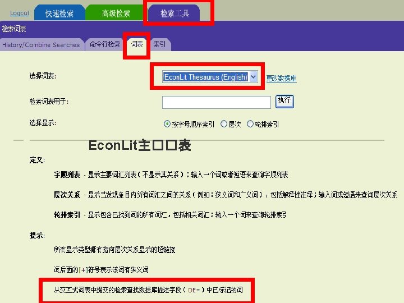Focus the 检索词表用于 text field
This screenshot has height=303, width=404.
tap(217, 102)
